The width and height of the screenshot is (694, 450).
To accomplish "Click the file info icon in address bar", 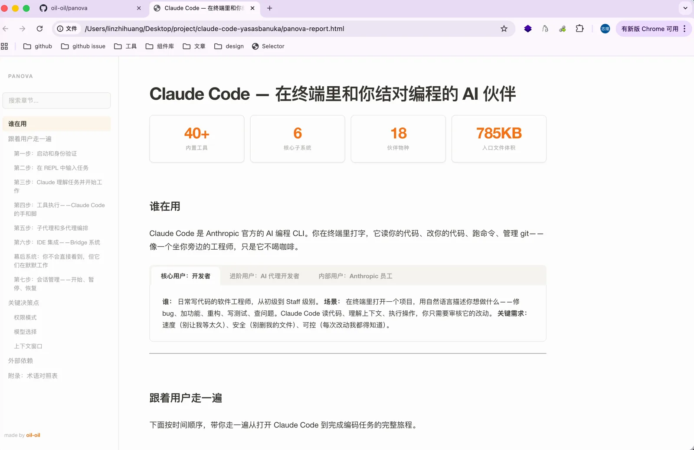I will (x=67, y=29).
